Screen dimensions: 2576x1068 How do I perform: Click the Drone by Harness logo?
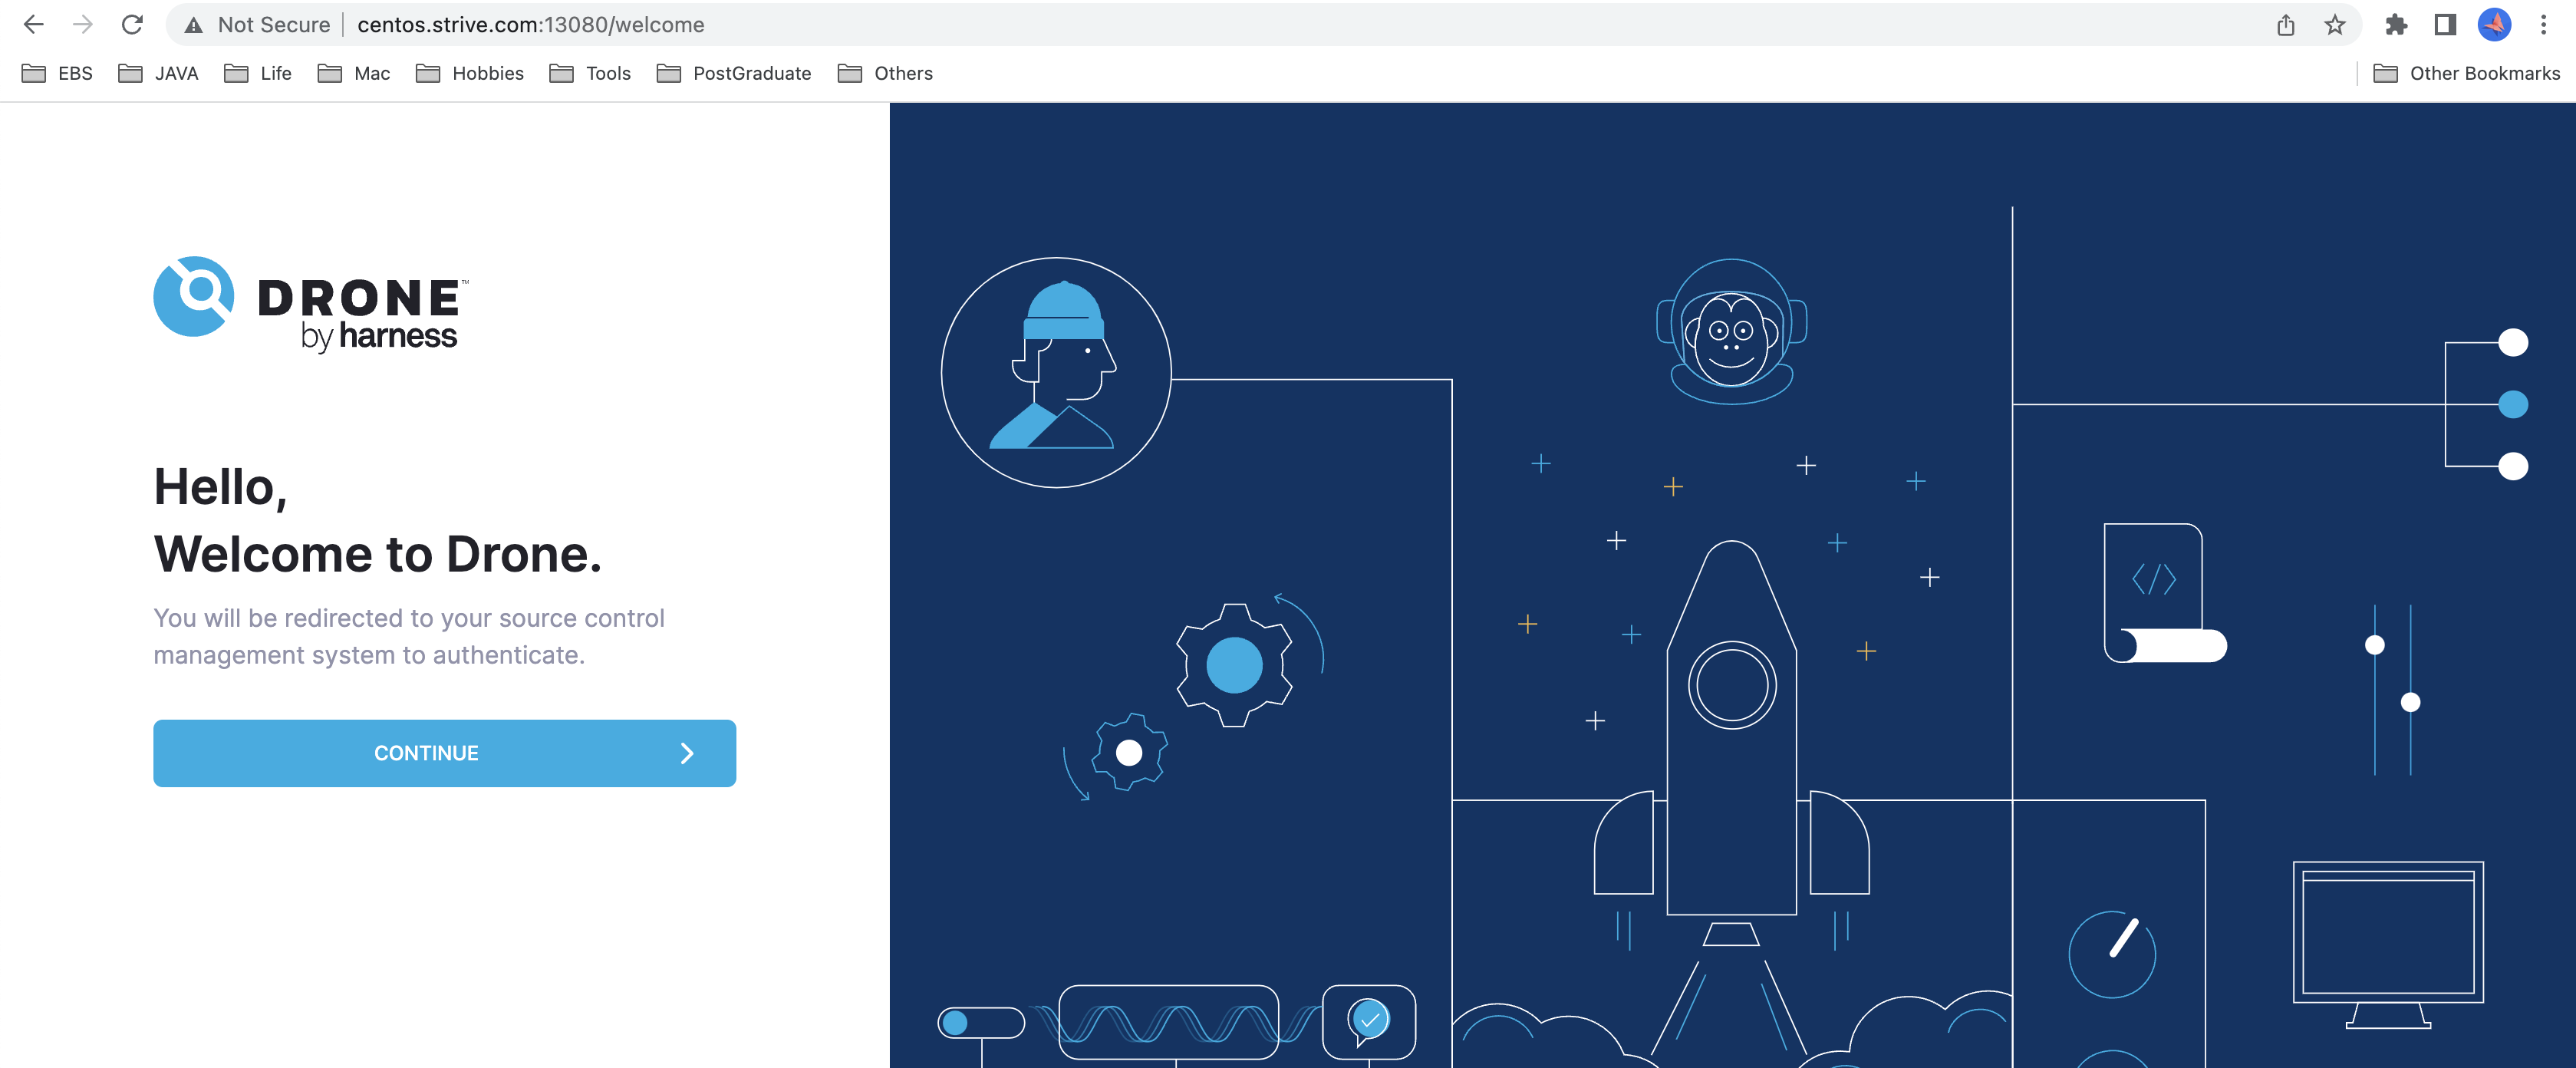click(x=310, y=303)
